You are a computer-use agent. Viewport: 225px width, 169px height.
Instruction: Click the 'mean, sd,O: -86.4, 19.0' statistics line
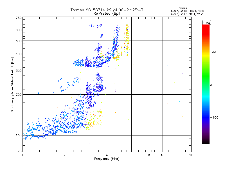point(187,11)
